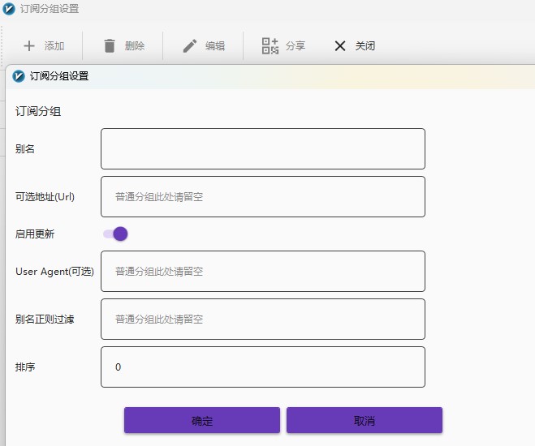Click the pencil edit icon
This screenshot has height=446, width=535.
190,46
